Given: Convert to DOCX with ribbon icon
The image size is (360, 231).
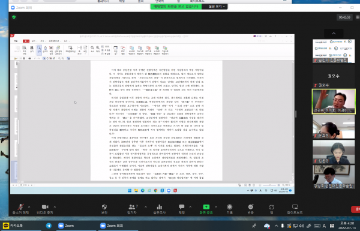Looking at the screenshot, I should point(140,50).
